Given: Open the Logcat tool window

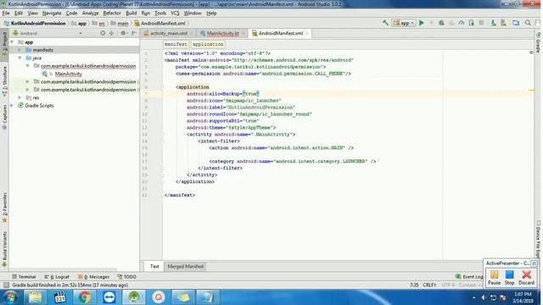Looking at the screenshot, I should (x=57, y=277).
